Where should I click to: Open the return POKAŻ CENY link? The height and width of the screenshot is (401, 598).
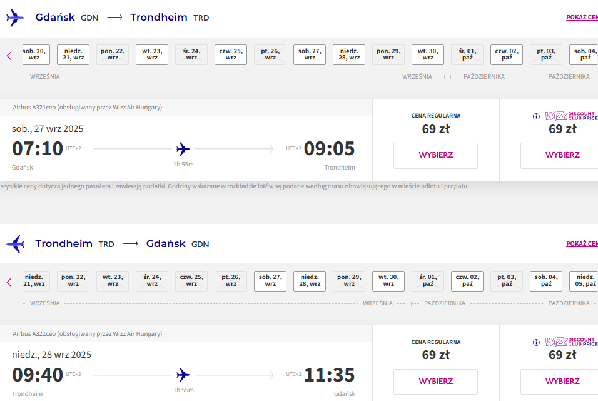(x=582, y=243)
